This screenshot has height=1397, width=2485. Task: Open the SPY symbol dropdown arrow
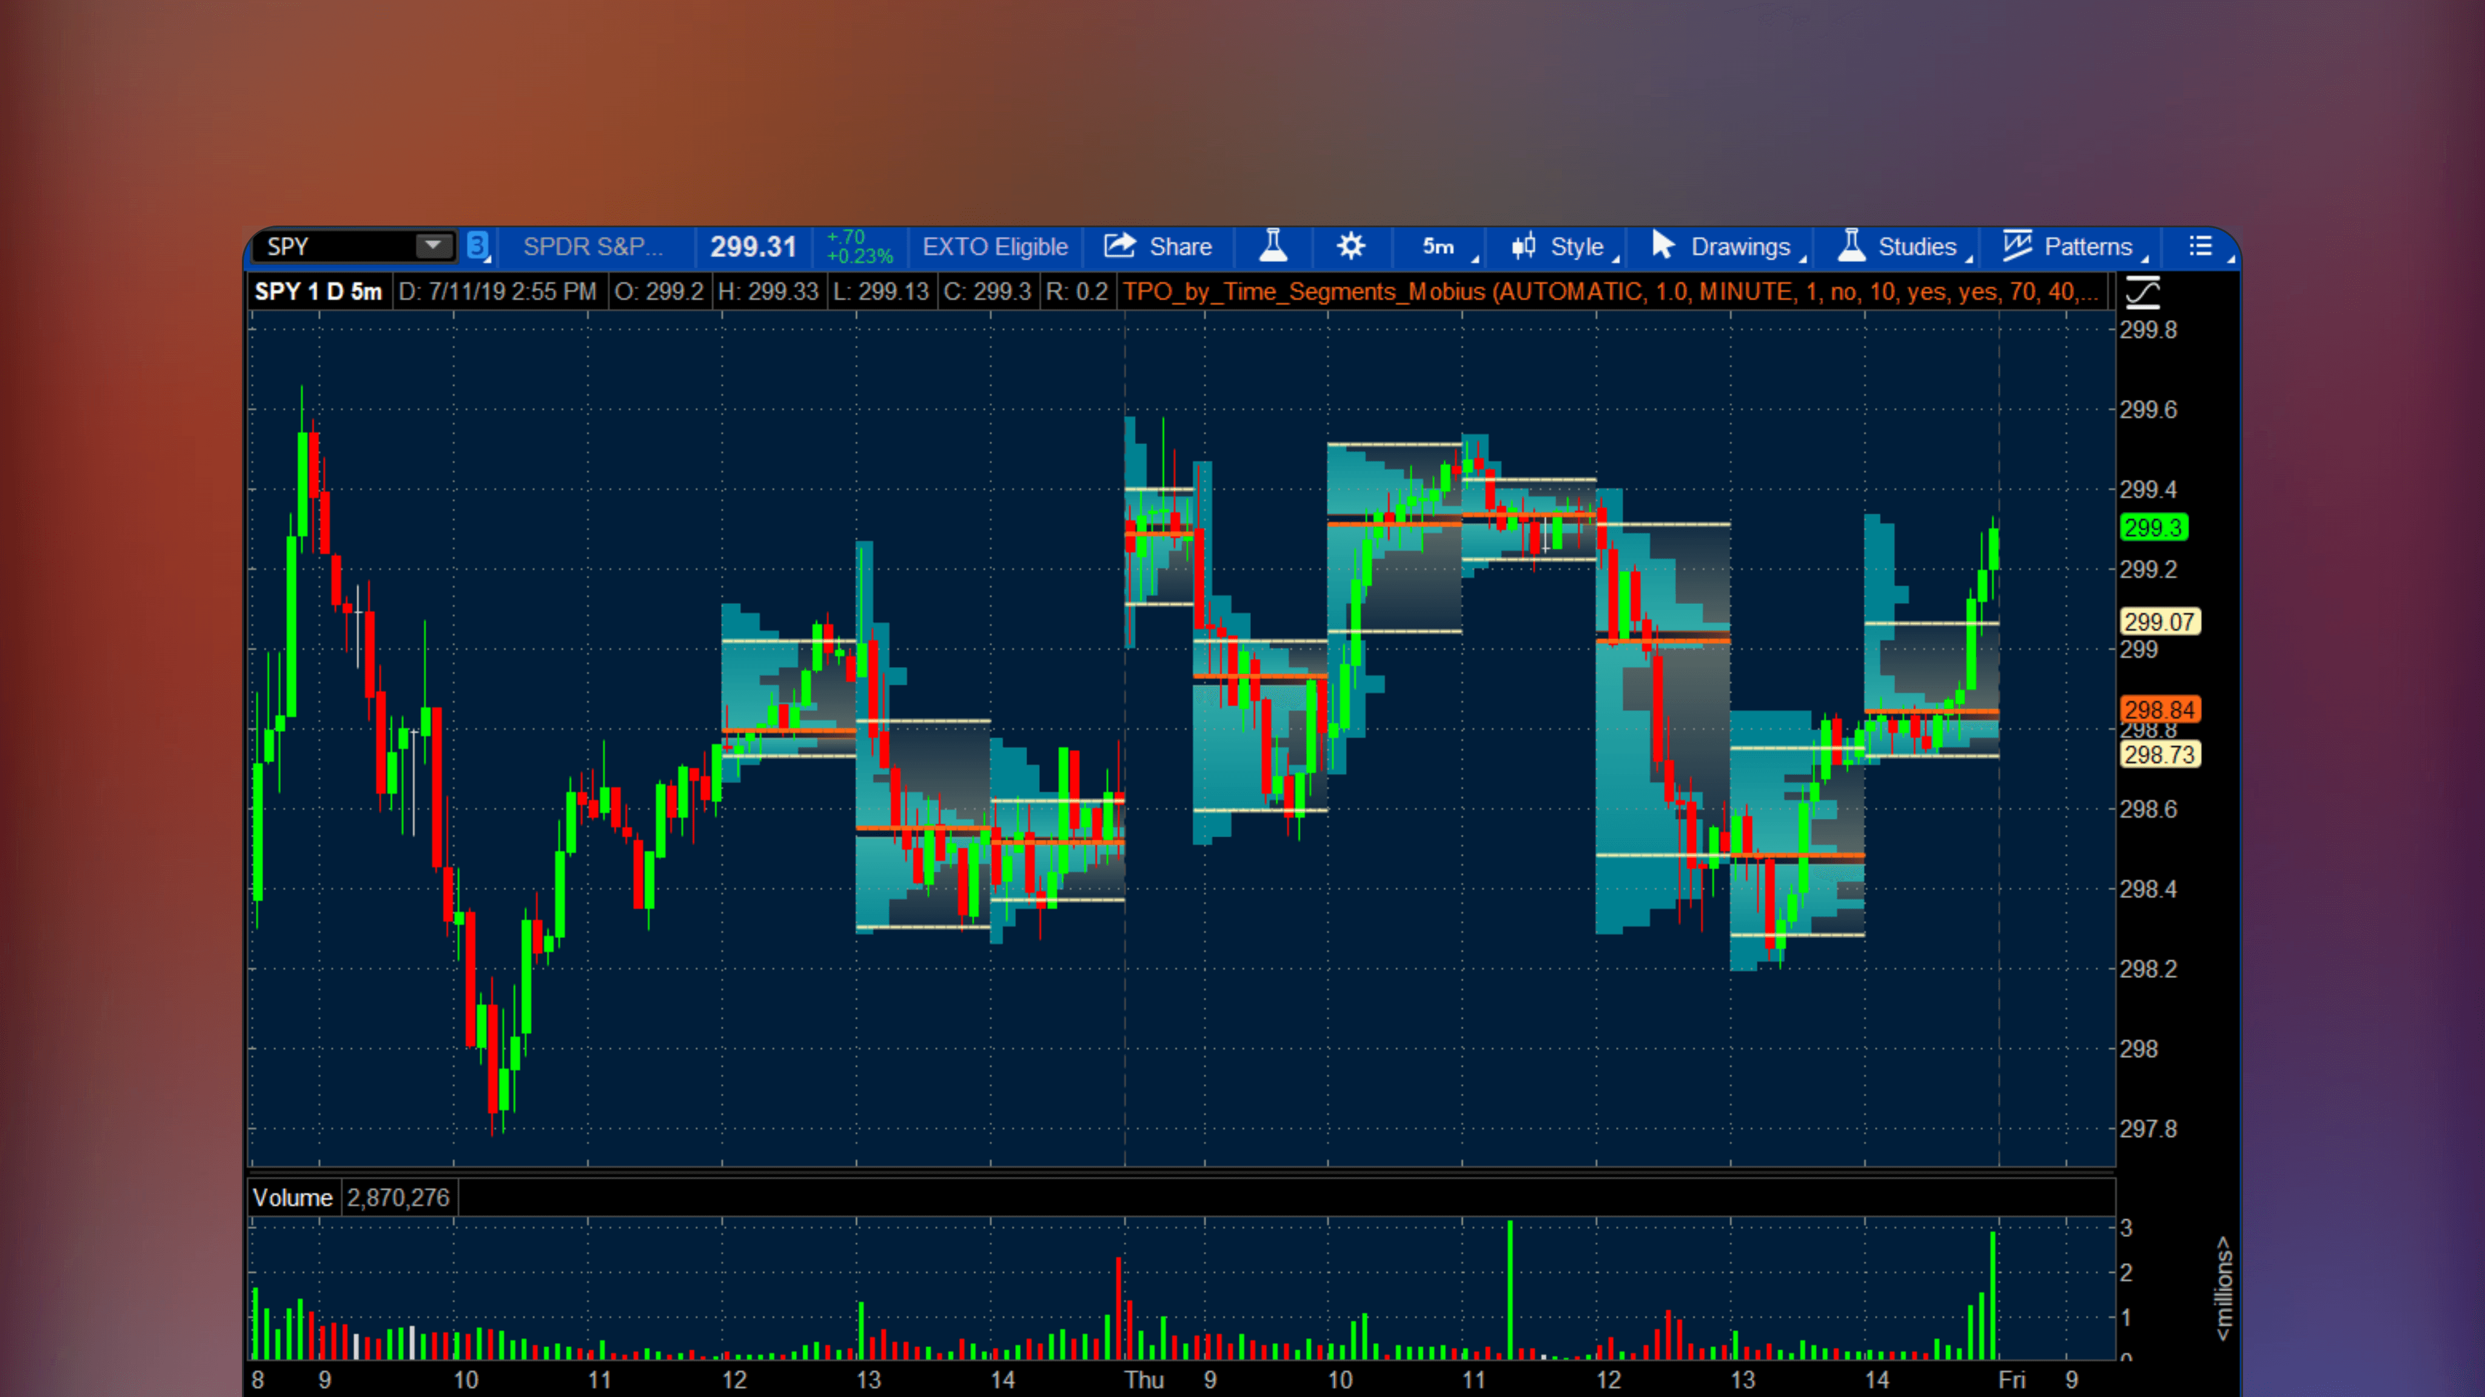coord(432,246)
